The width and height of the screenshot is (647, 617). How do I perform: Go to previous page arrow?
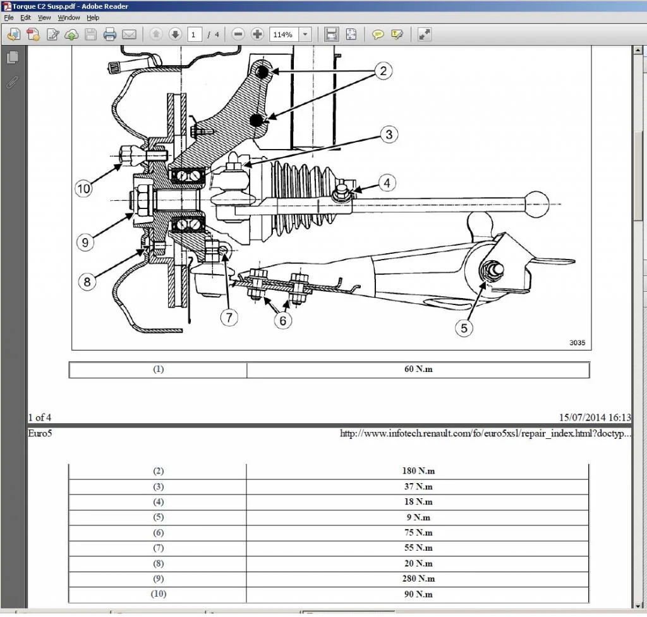pyautogui.click(x=156, y=34)
